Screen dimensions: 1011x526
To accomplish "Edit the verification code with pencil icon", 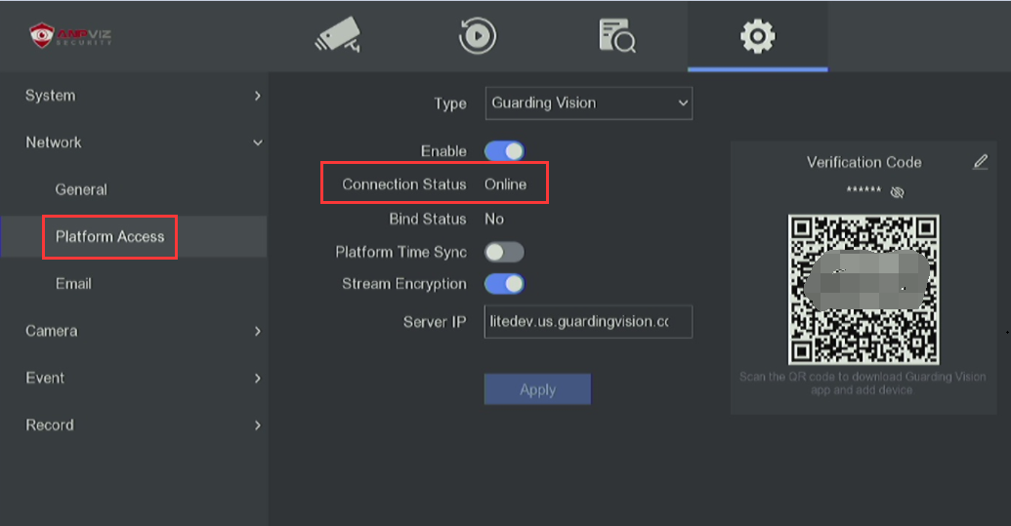I will (980, 162).
